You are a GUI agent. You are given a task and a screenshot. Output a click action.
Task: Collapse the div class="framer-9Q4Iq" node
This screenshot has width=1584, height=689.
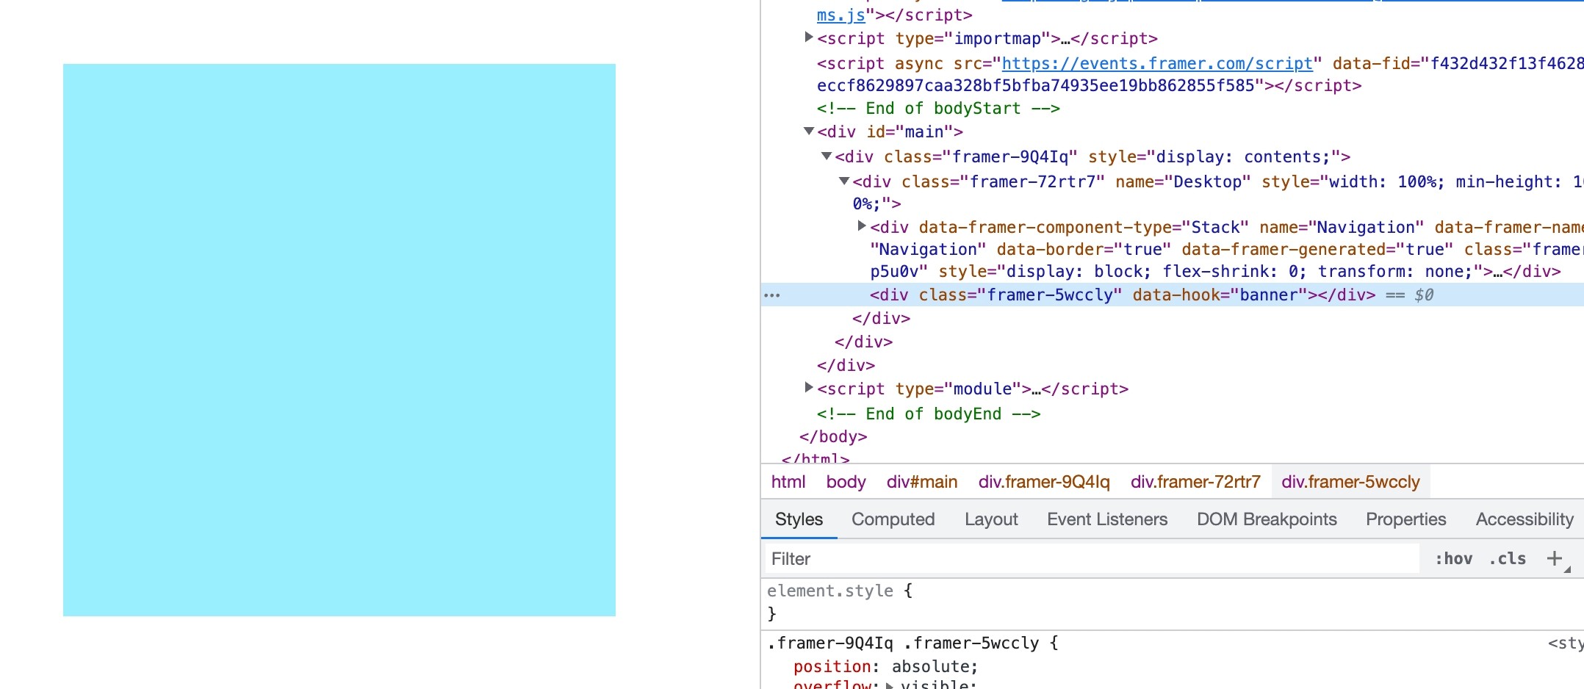click(827, 156)
